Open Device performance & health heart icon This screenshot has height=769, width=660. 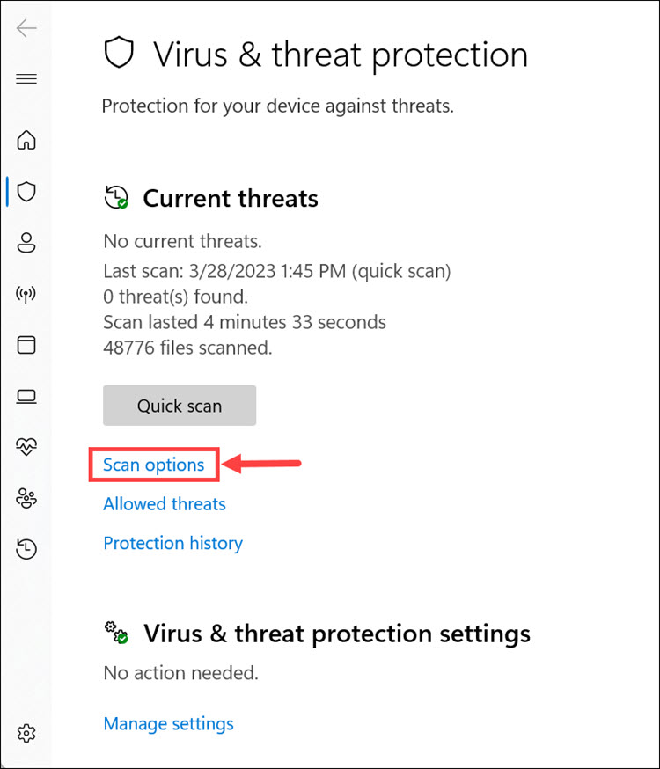coord(26,447)
